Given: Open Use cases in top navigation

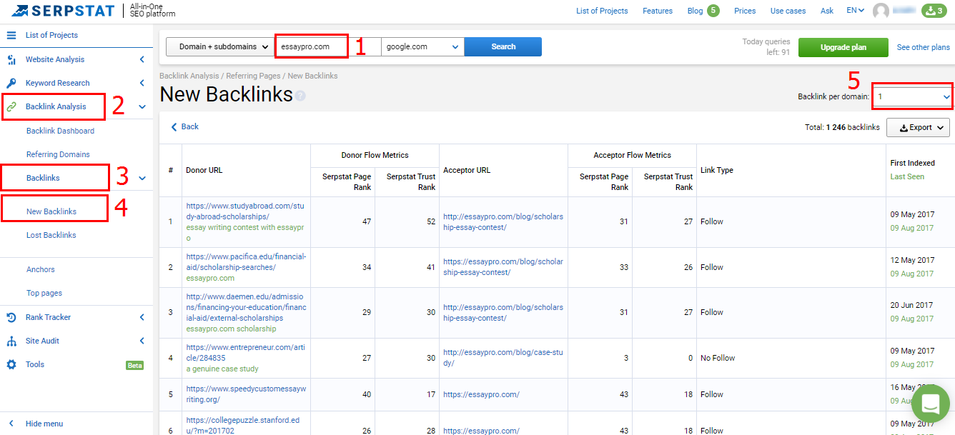Looking at the screenshot, I should tap(788, 11).
